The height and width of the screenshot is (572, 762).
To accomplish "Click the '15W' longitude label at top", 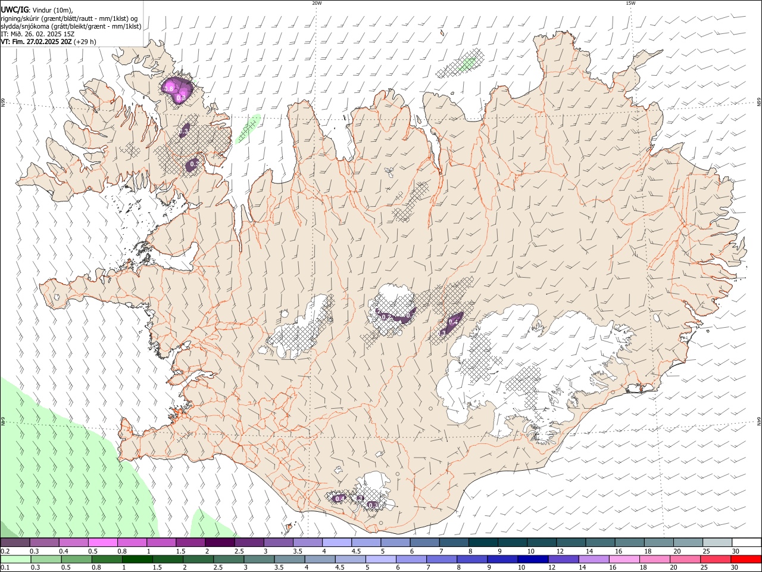I will tap(630, 3).
